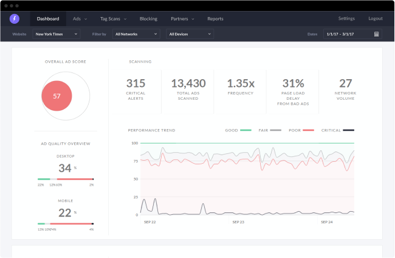Open the Dashboard tab
The image size is (395, 258).
(47, 19)
